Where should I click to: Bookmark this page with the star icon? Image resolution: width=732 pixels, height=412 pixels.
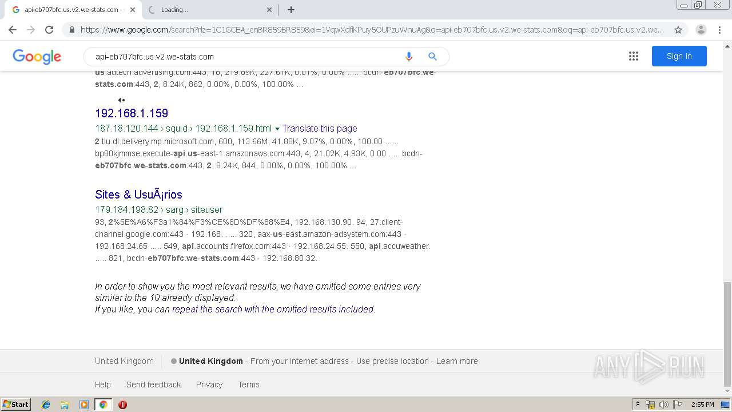678,30
